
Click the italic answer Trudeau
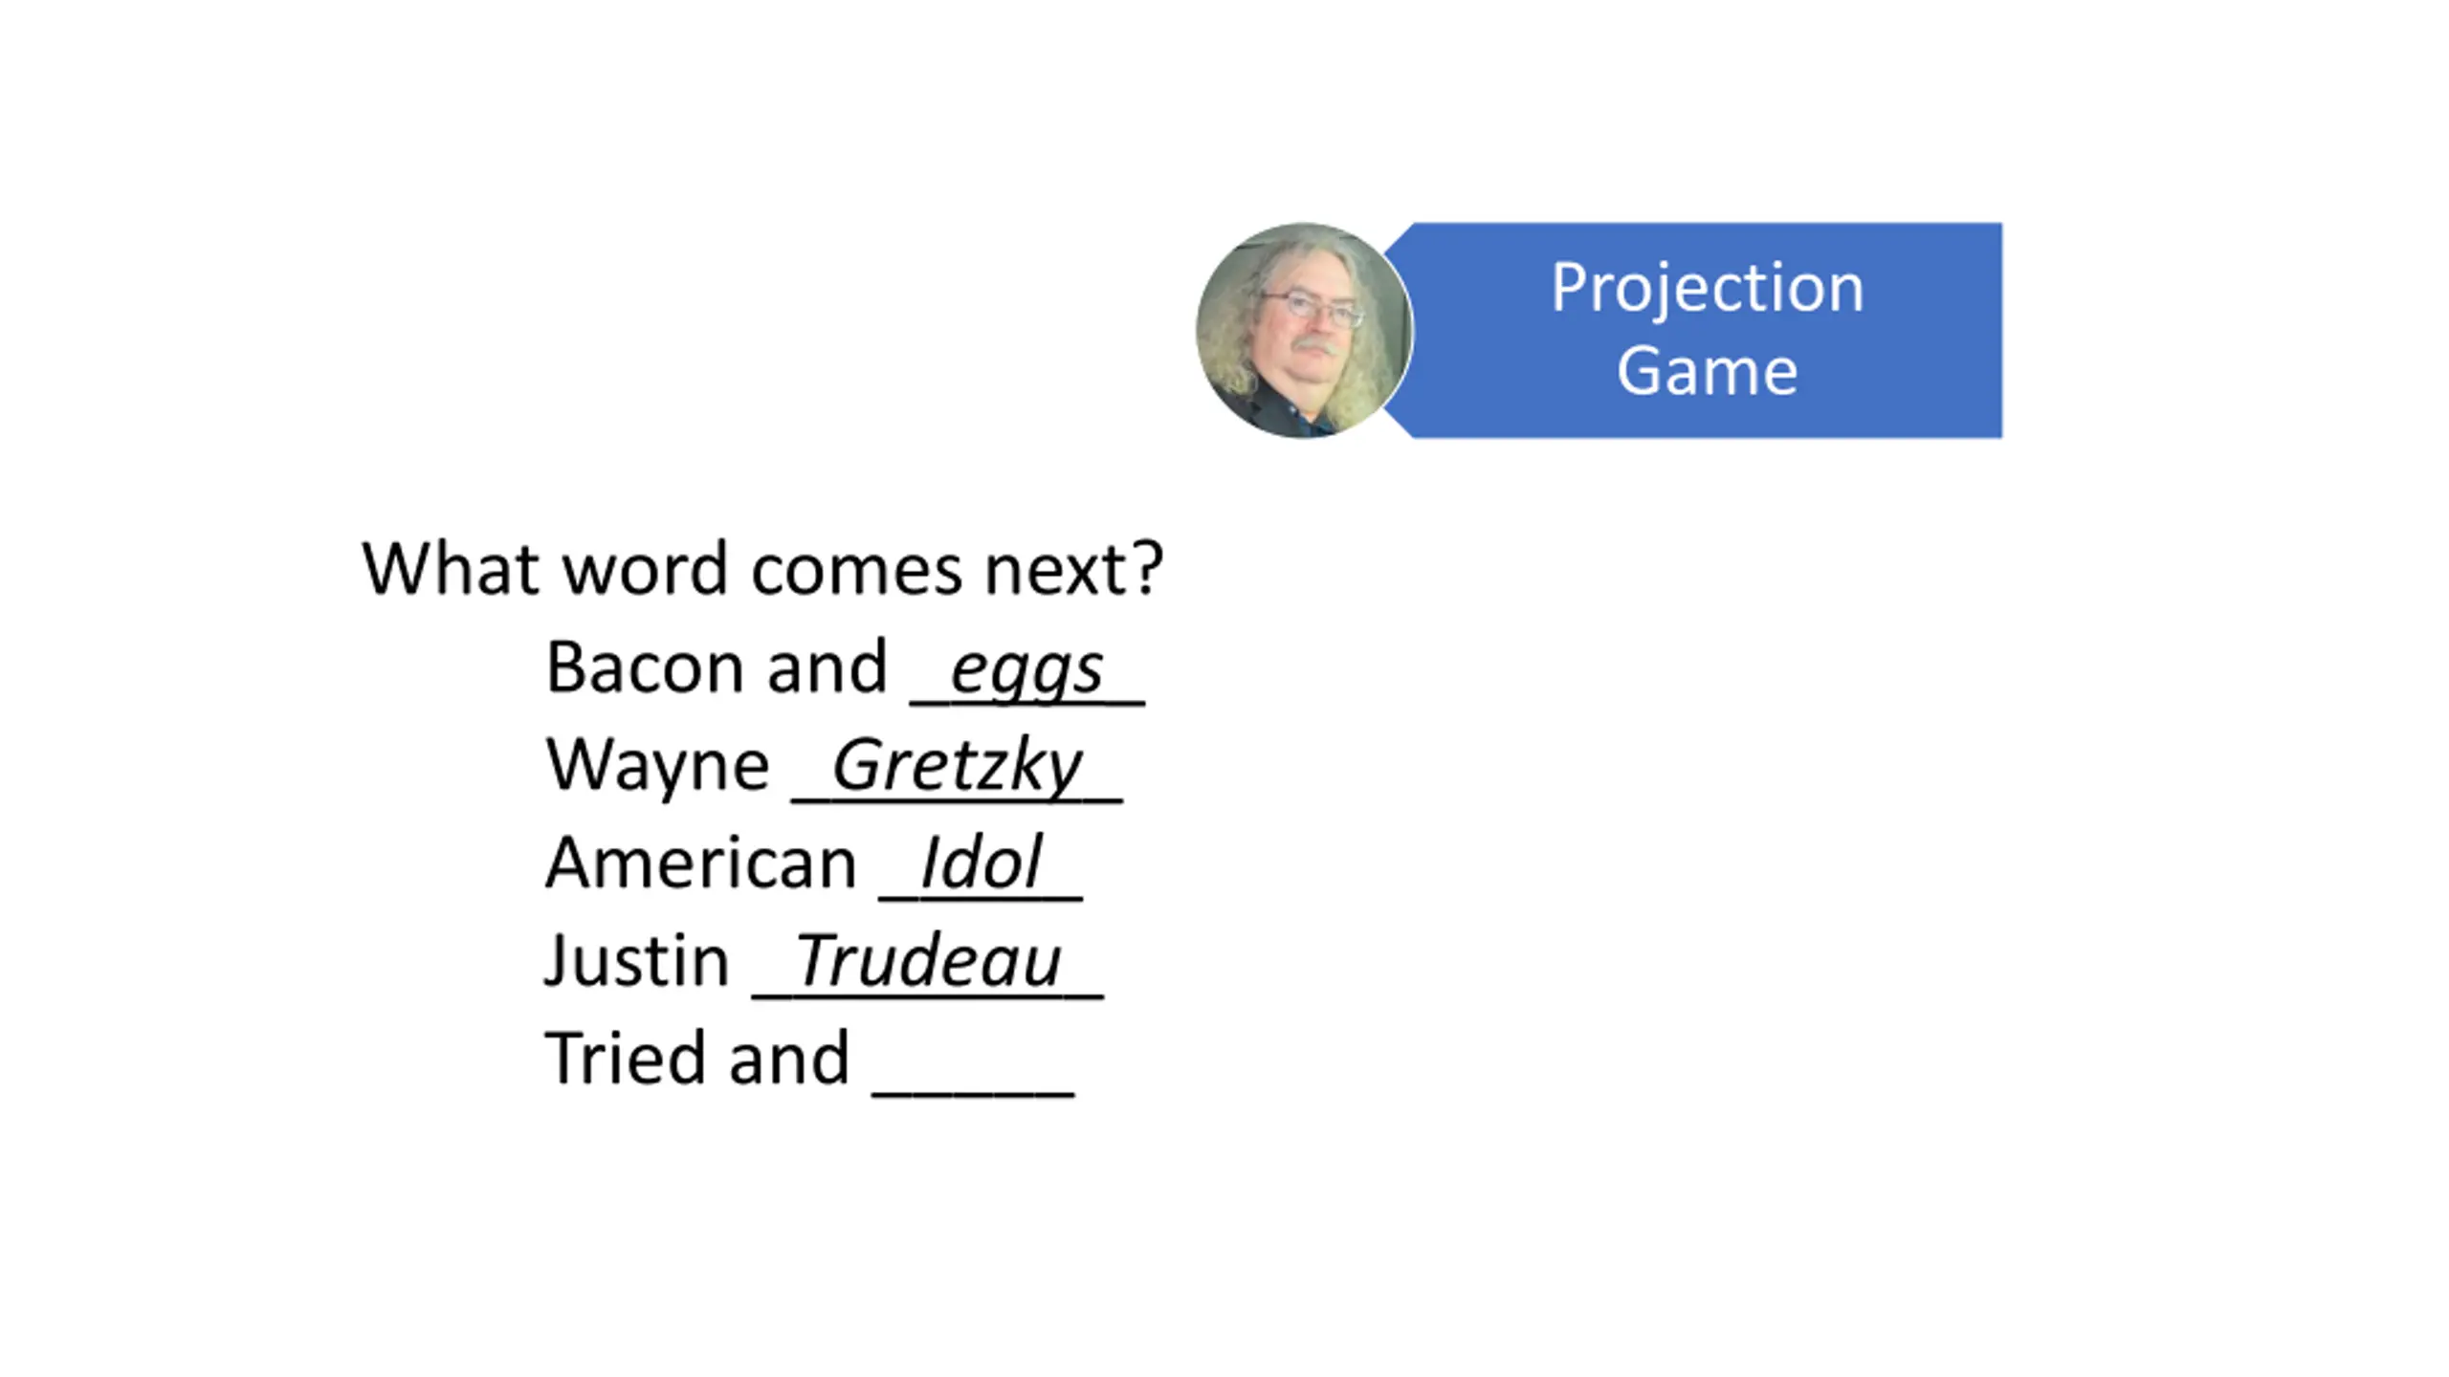point(928,961)
